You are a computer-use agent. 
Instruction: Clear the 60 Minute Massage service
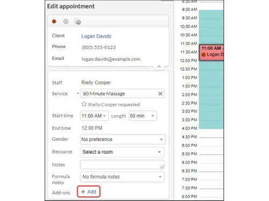tap(160, 94)
